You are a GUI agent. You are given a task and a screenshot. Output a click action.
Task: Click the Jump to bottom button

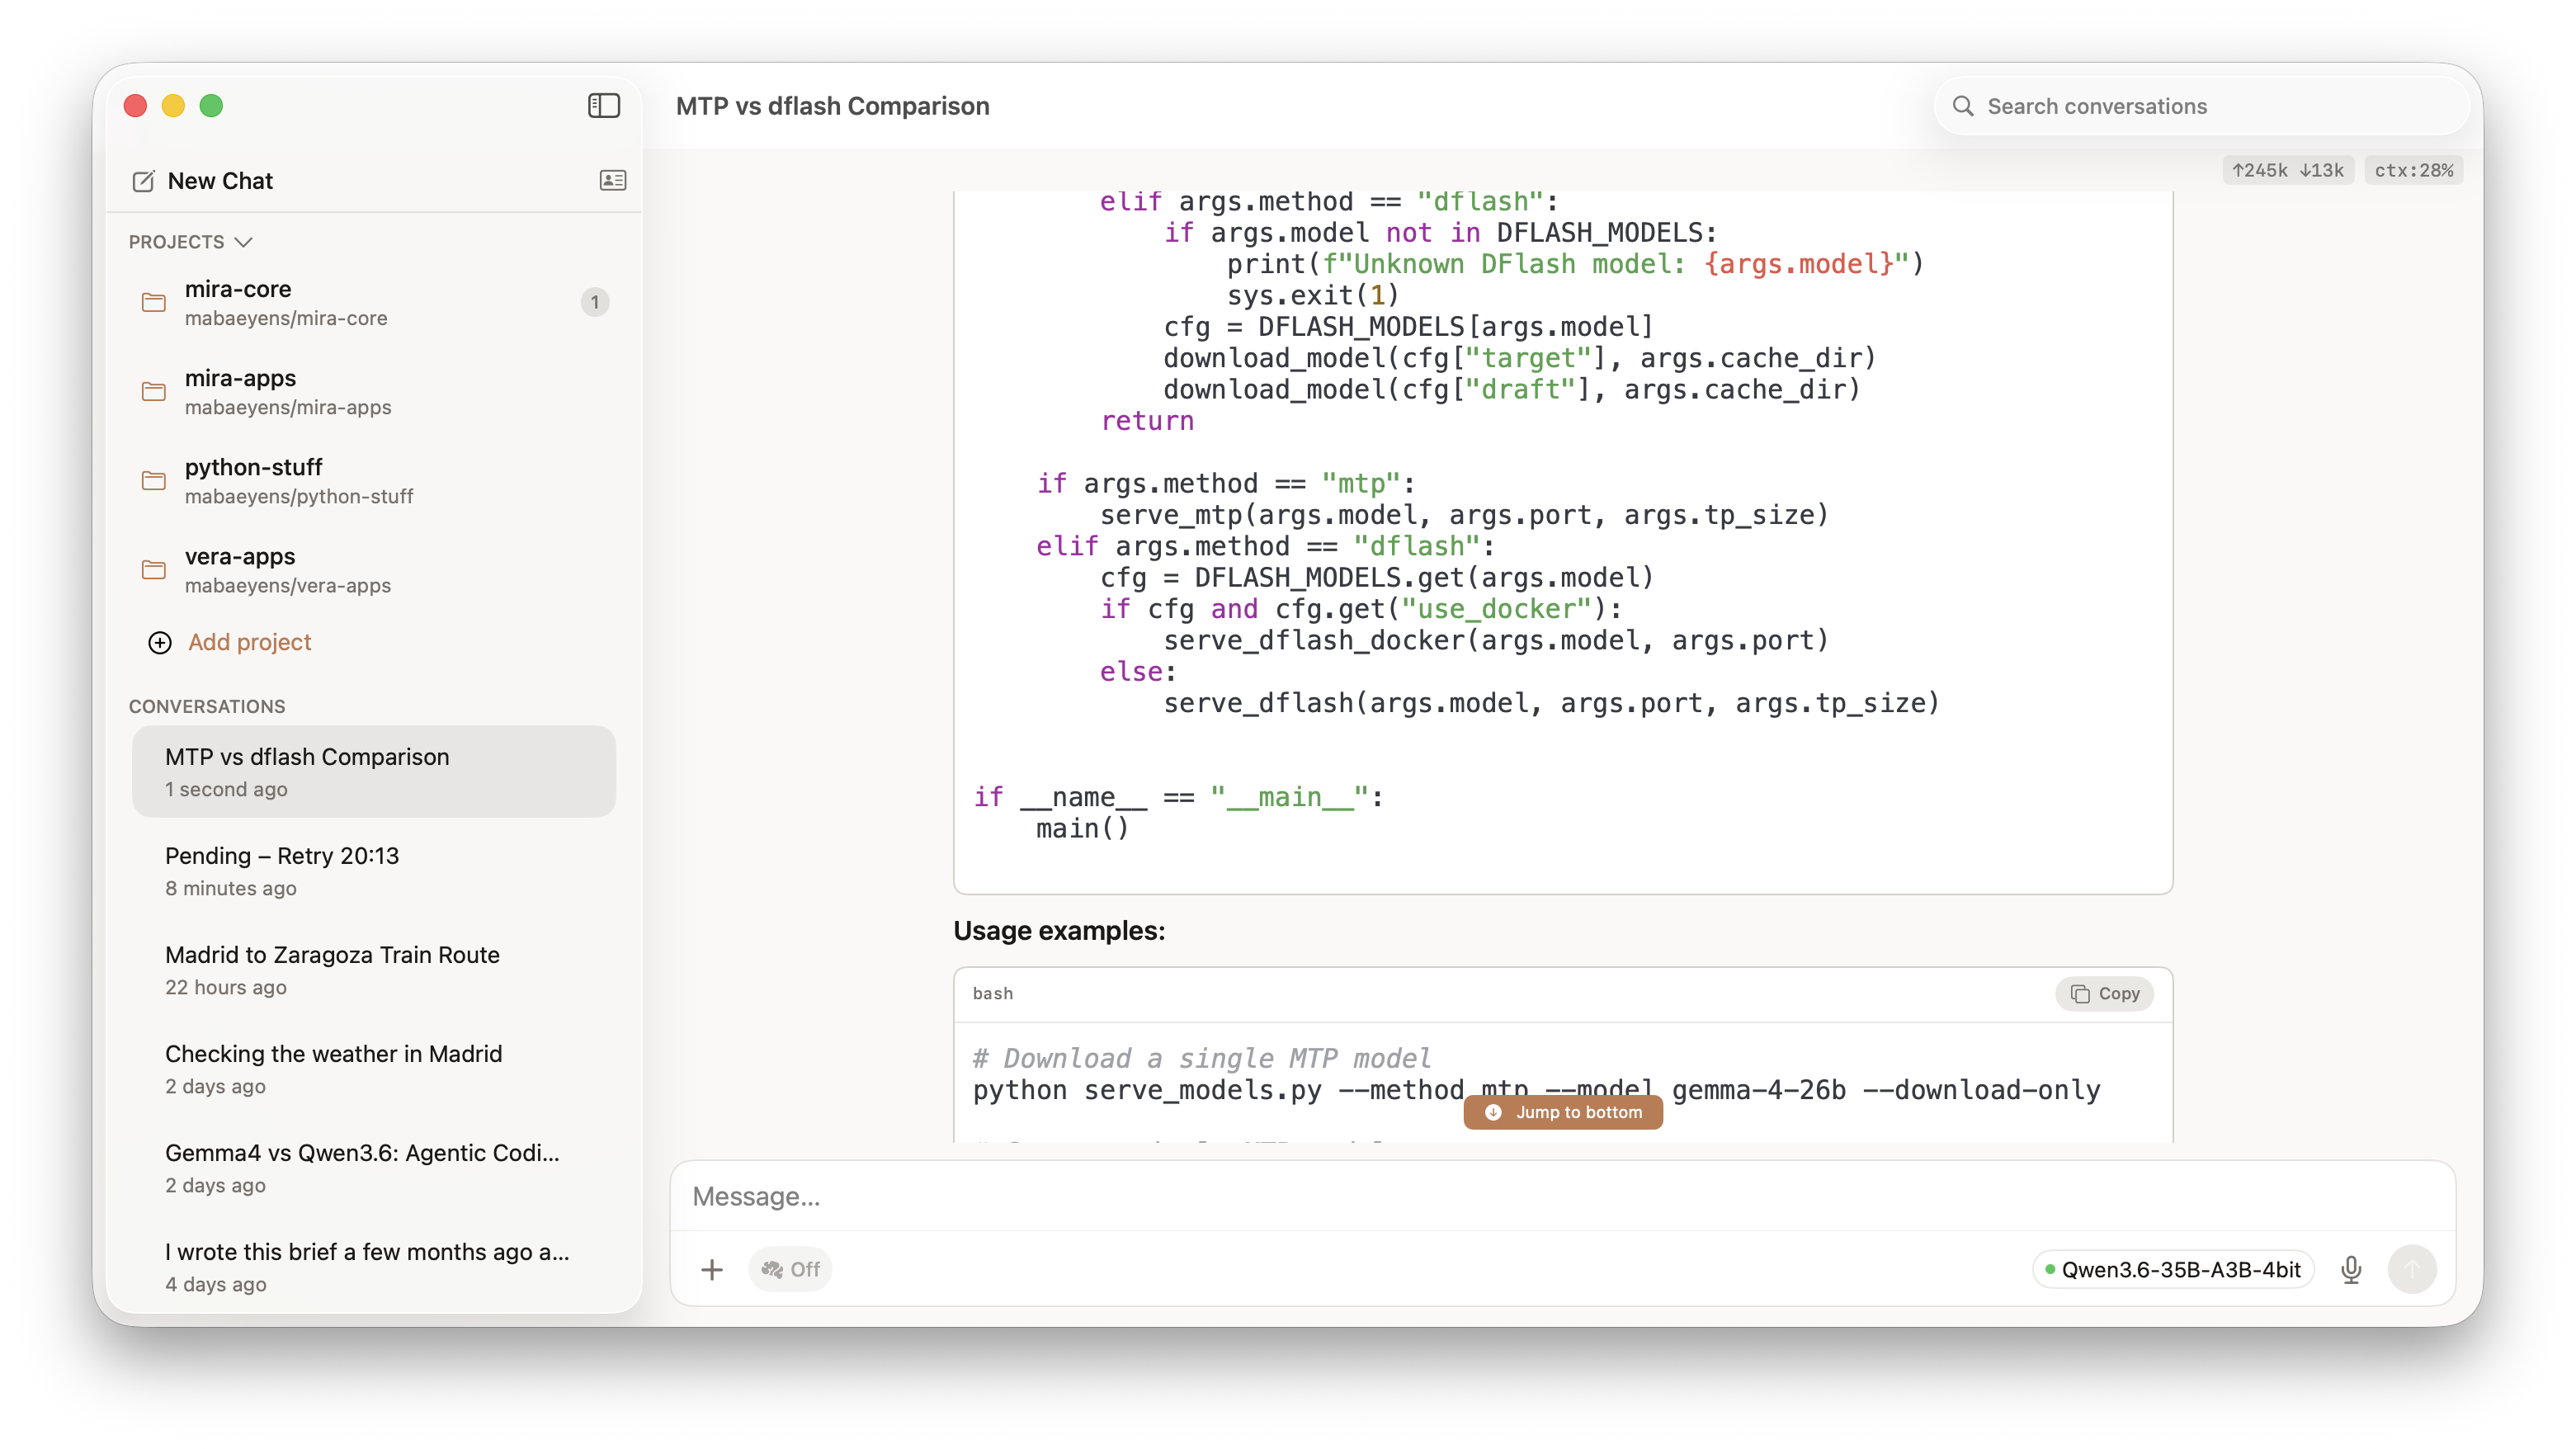coord(1562,1112)
